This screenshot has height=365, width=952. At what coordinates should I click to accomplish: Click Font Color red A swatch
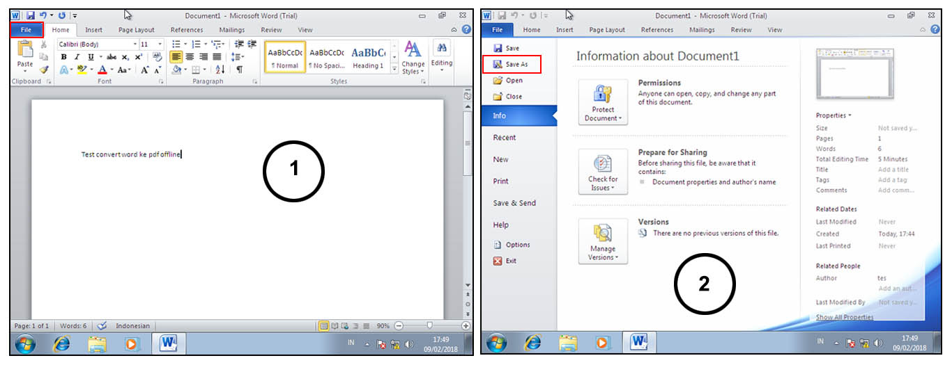(102, 70)
